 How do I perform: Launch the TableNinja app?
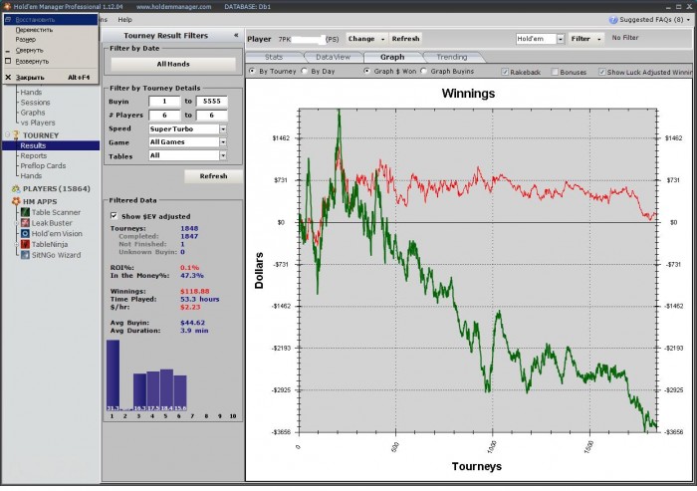[49, 245]
